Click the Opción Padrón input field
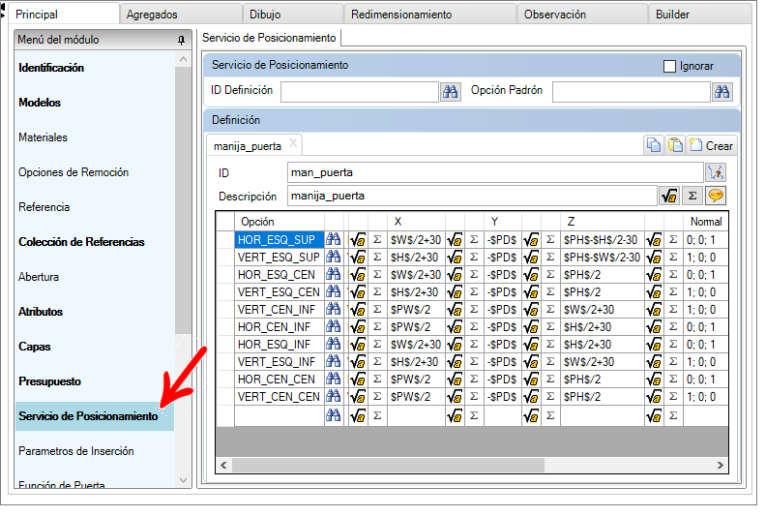 pos(632,91)
